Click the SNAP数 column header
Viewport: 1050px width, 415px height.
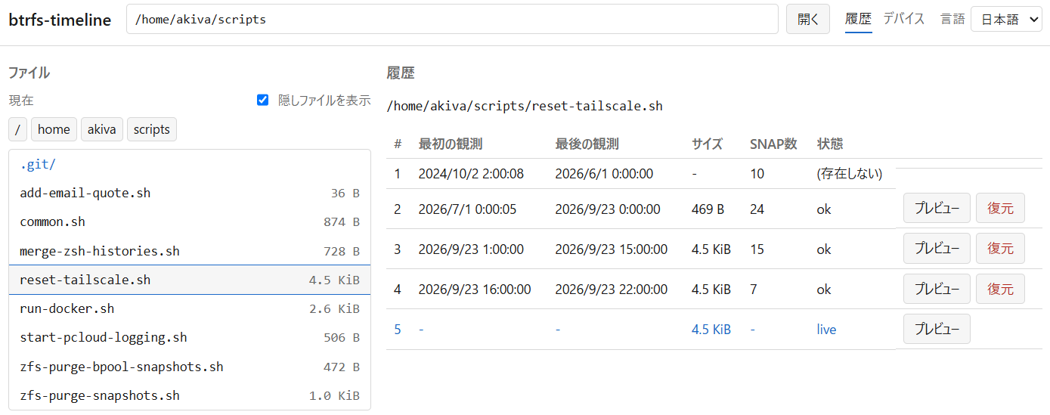click(773, 144)
